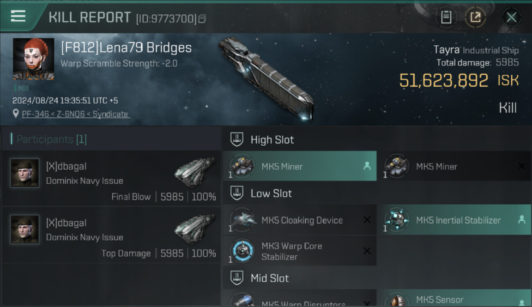
Task: Open Lena79 Bridges character portrait
Action: (x=34, y=59)
